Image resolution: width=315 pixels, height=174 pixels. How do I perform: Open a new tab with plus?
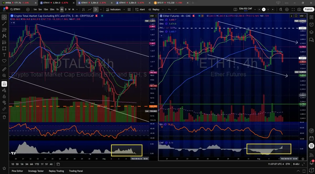[x=193, y=3]
